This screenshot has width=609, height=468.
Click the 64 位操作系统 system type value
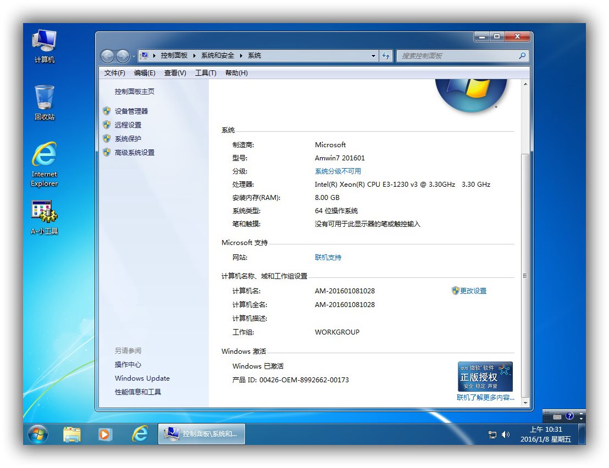336,211
